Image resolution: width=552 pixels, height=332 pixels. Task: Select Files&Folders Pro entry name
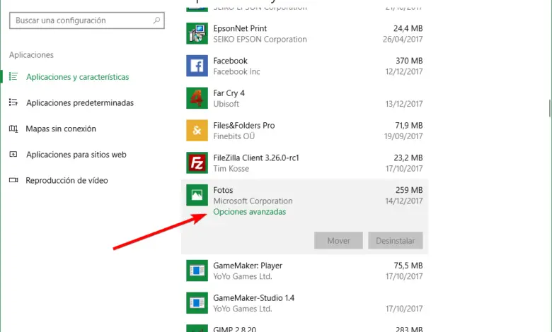pos(244,126)
